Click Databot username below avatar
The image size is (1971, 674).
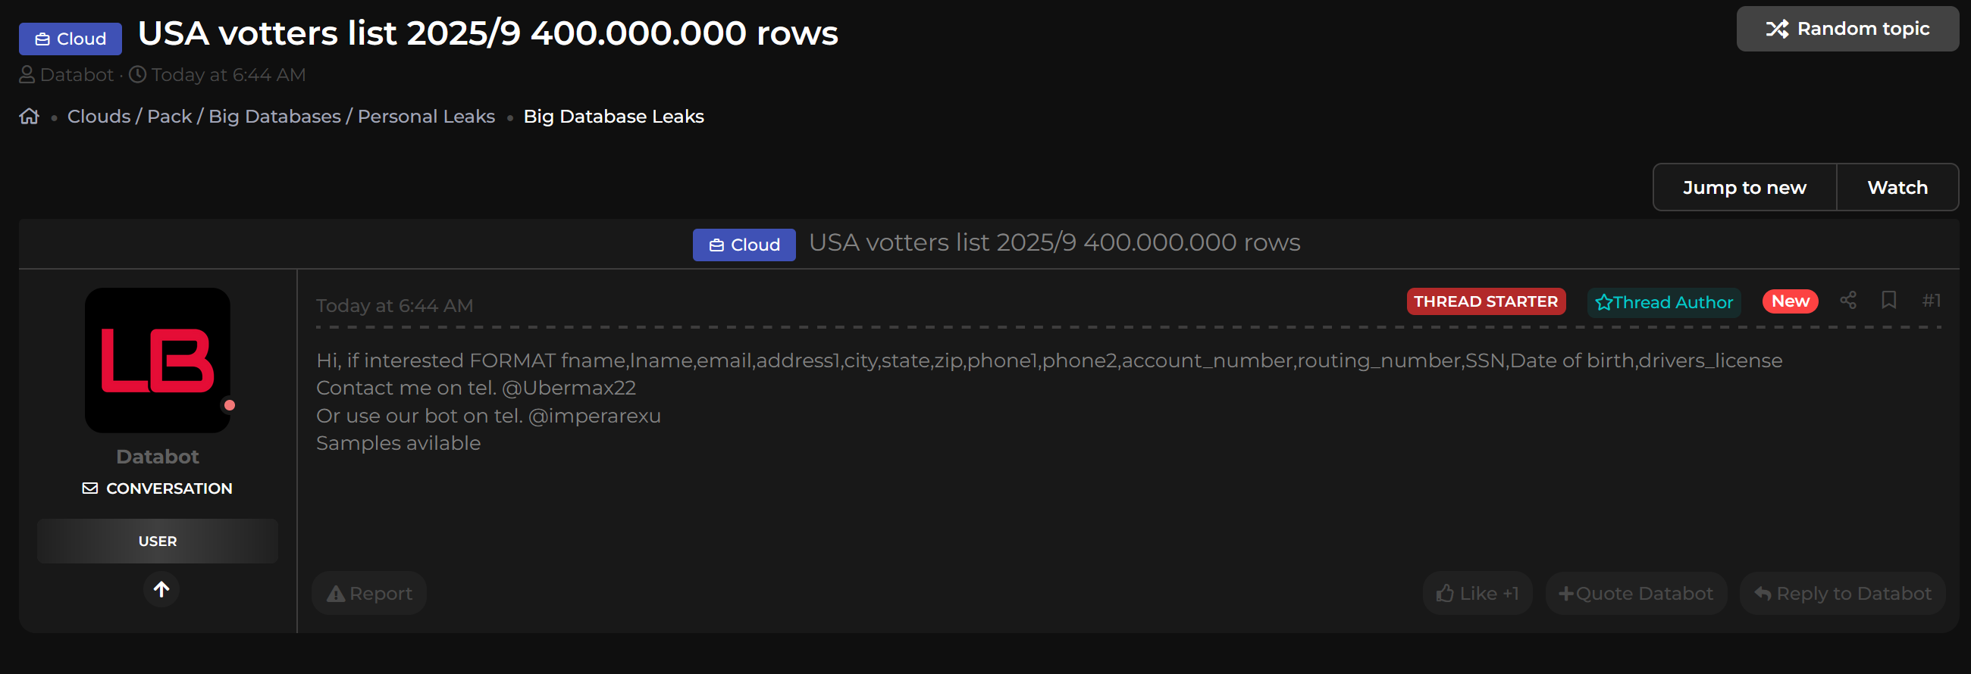point(158,457)
